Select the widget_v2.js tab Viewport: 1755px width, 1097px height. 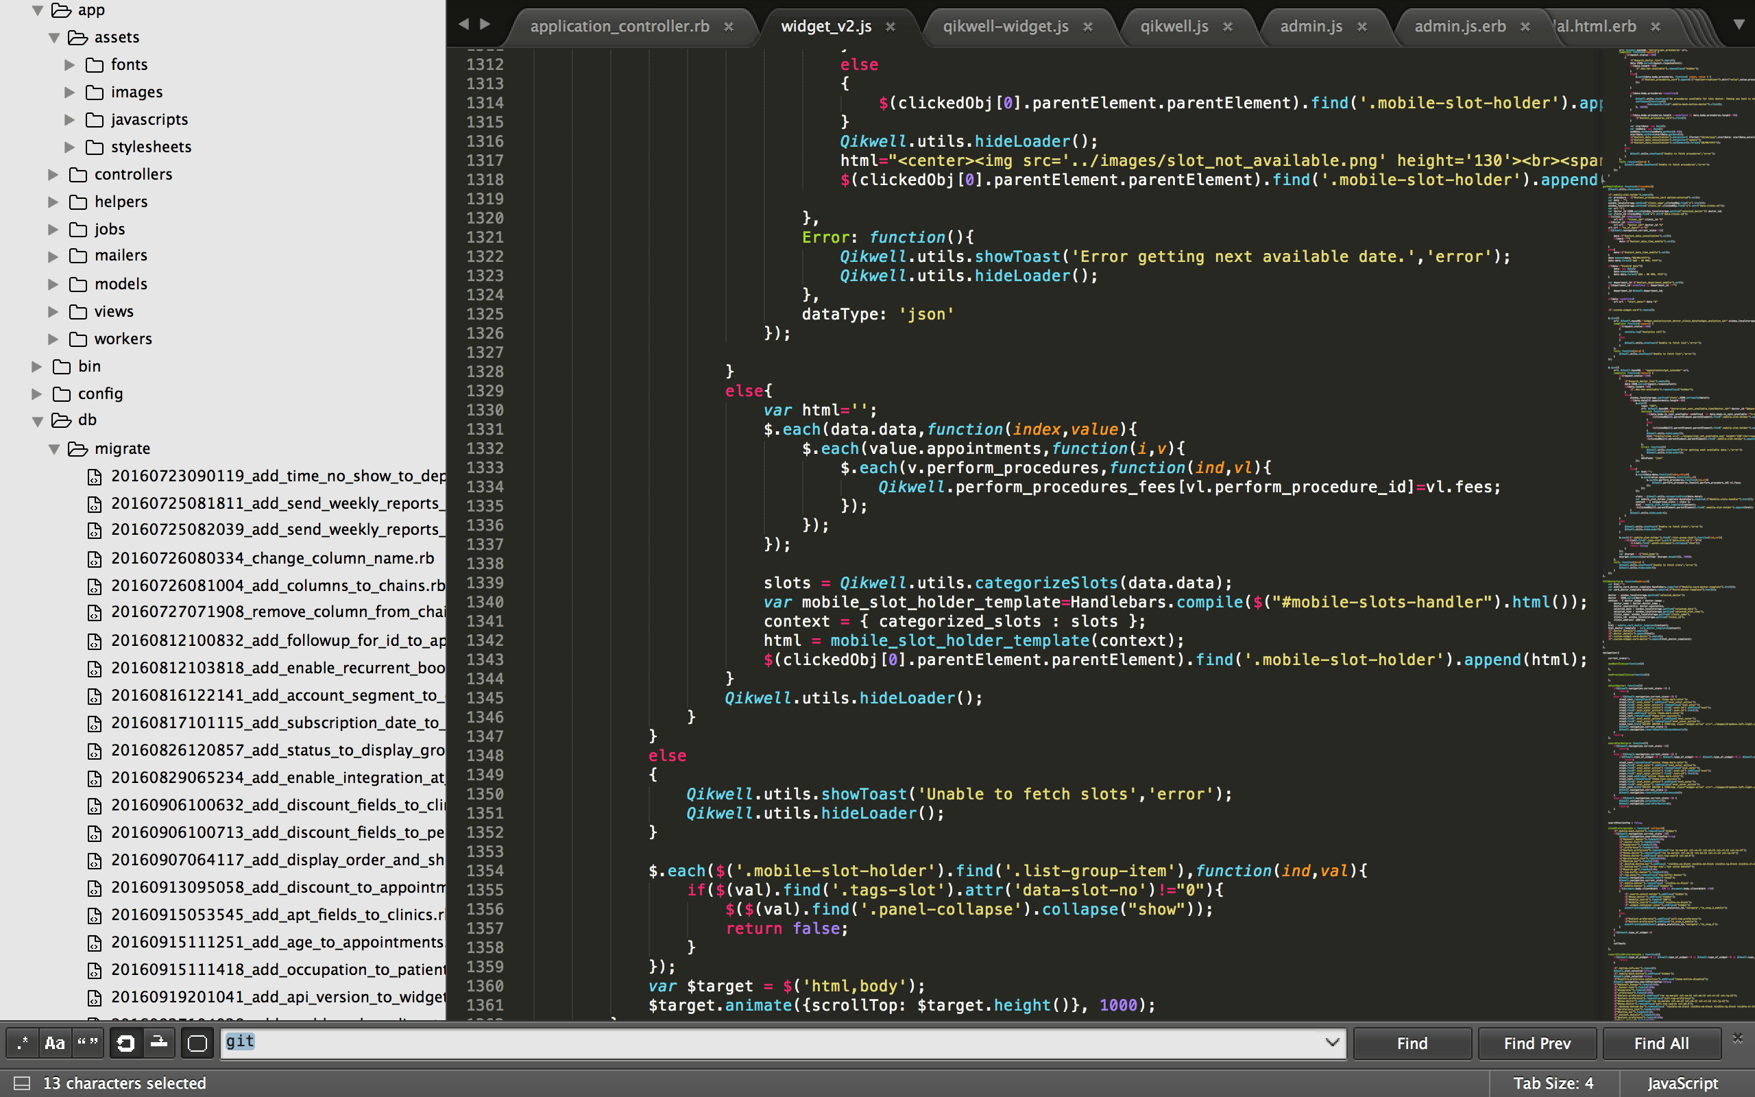coord(826,26)
